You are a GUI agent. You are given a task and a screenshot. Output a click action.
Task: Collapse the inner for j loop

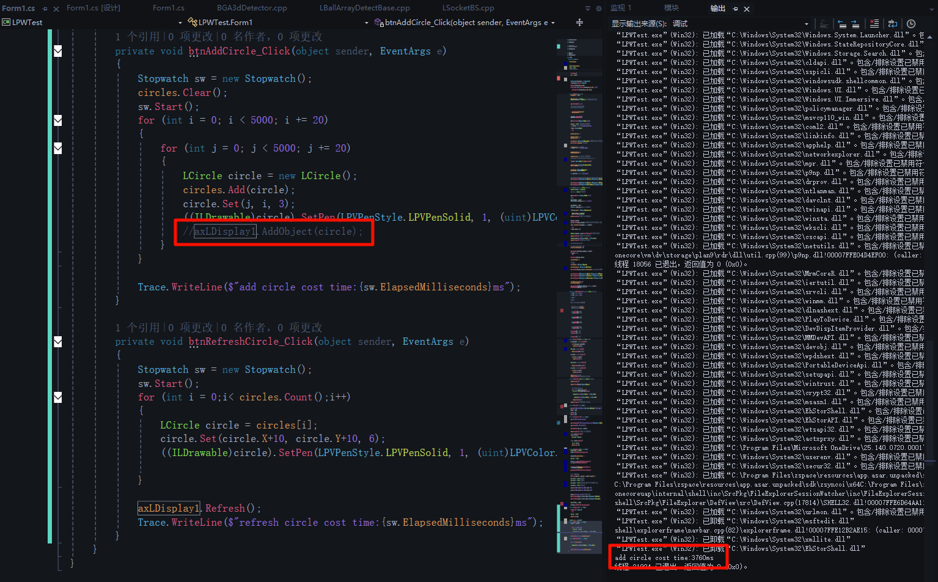[x=58, y=148]
